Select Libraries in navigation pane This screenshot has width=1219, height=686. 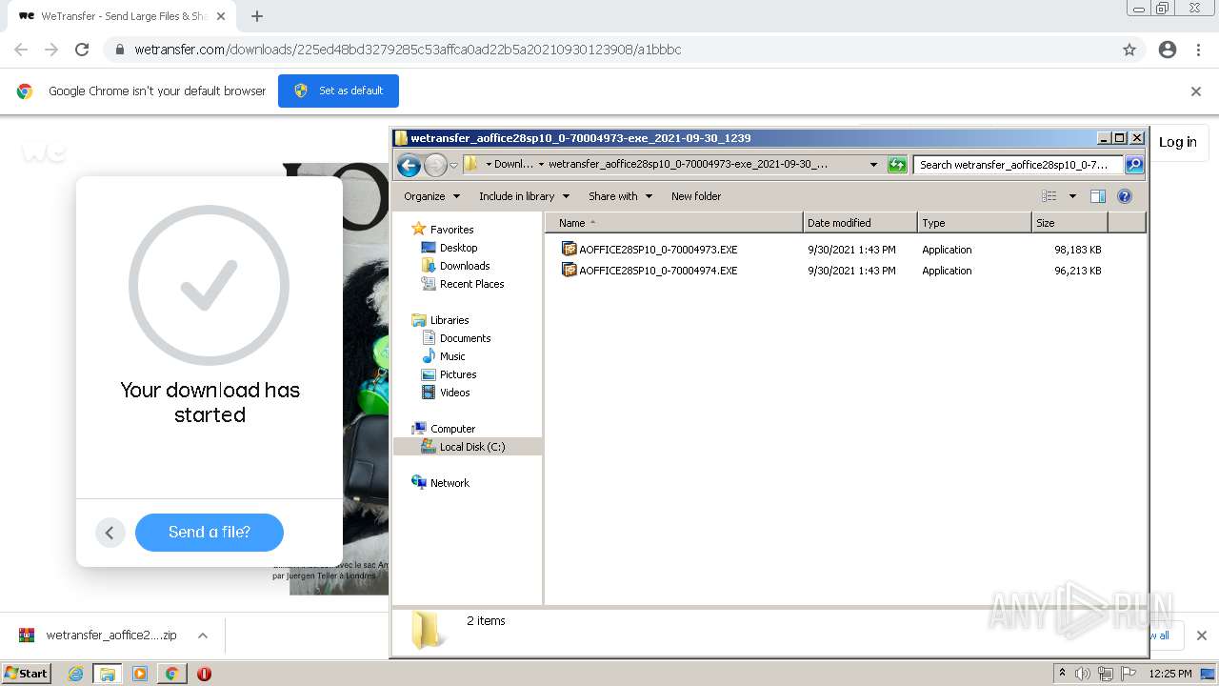[x=450, y=320]
